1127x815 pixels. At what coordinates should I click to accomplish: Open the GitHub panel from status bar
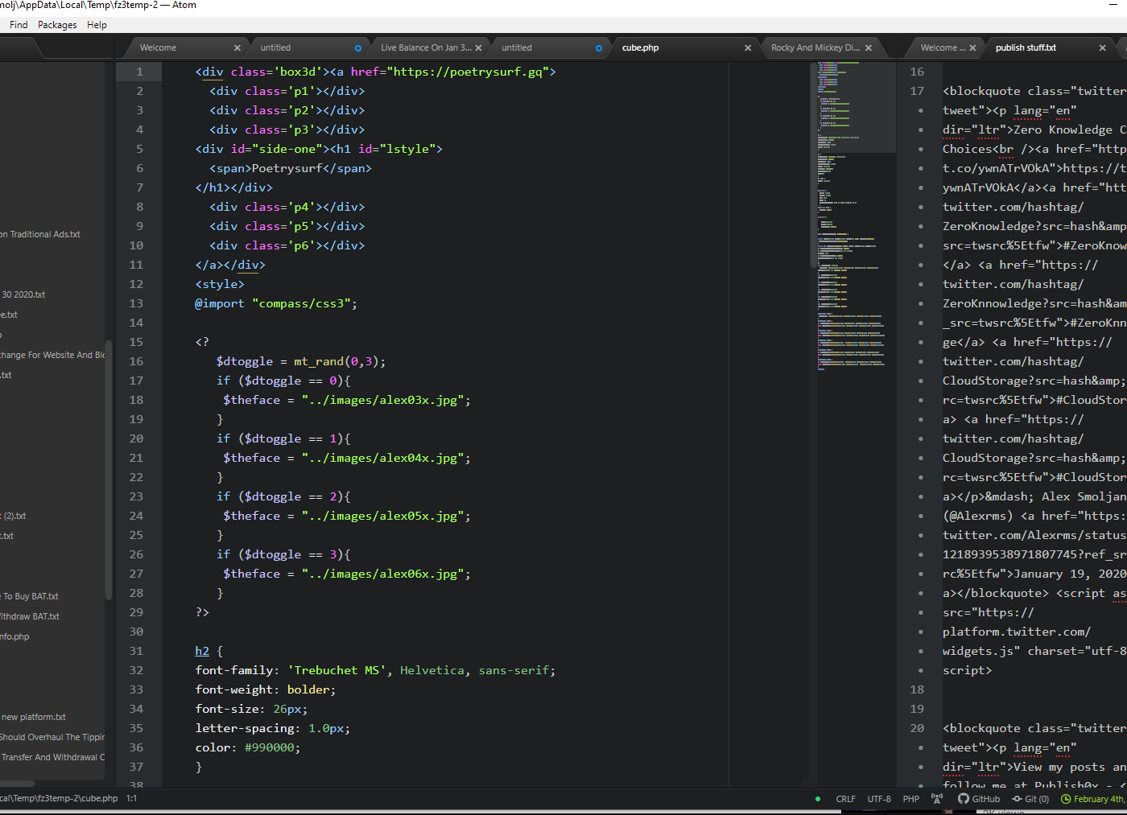click(x=979, y=799)
